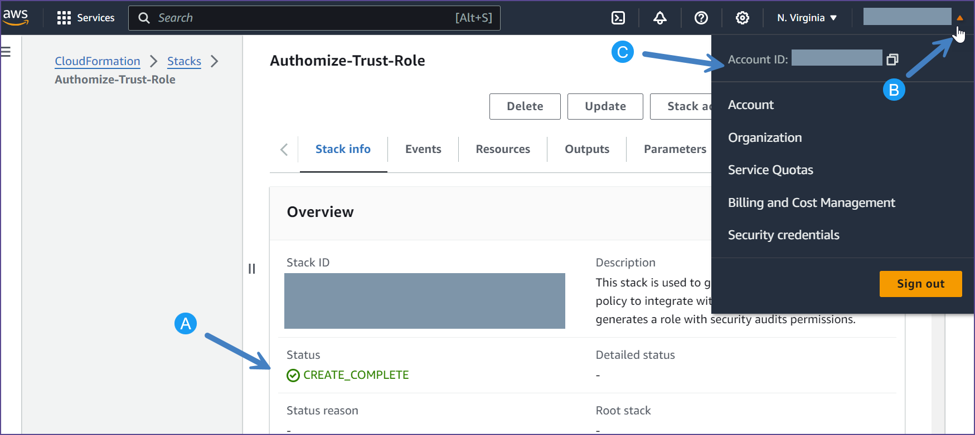Click the Description label
The image size is (975, 435).
click(625, 263)
